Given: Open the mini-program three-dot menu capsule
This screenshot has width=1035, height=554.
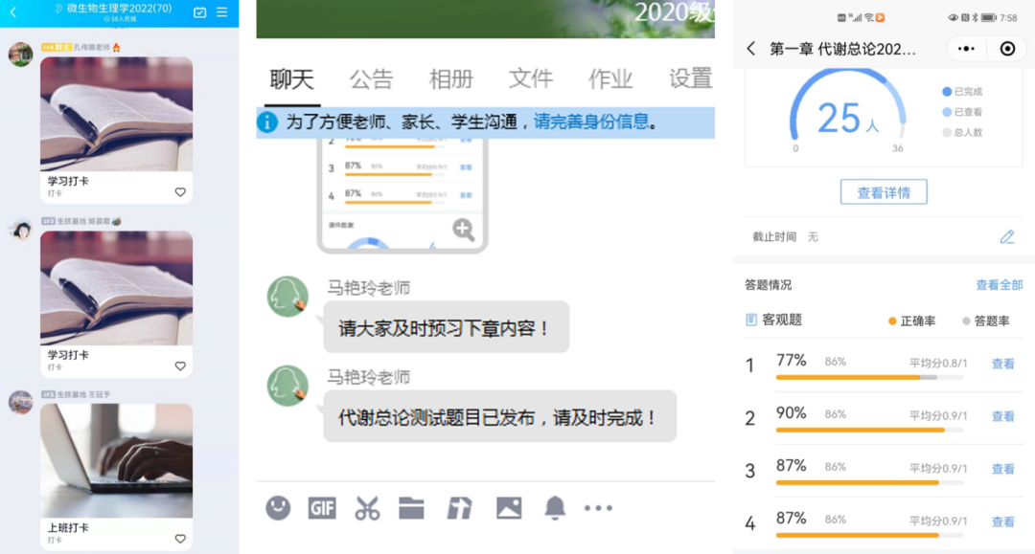Looking at the screenshot, I should point(966,49).
